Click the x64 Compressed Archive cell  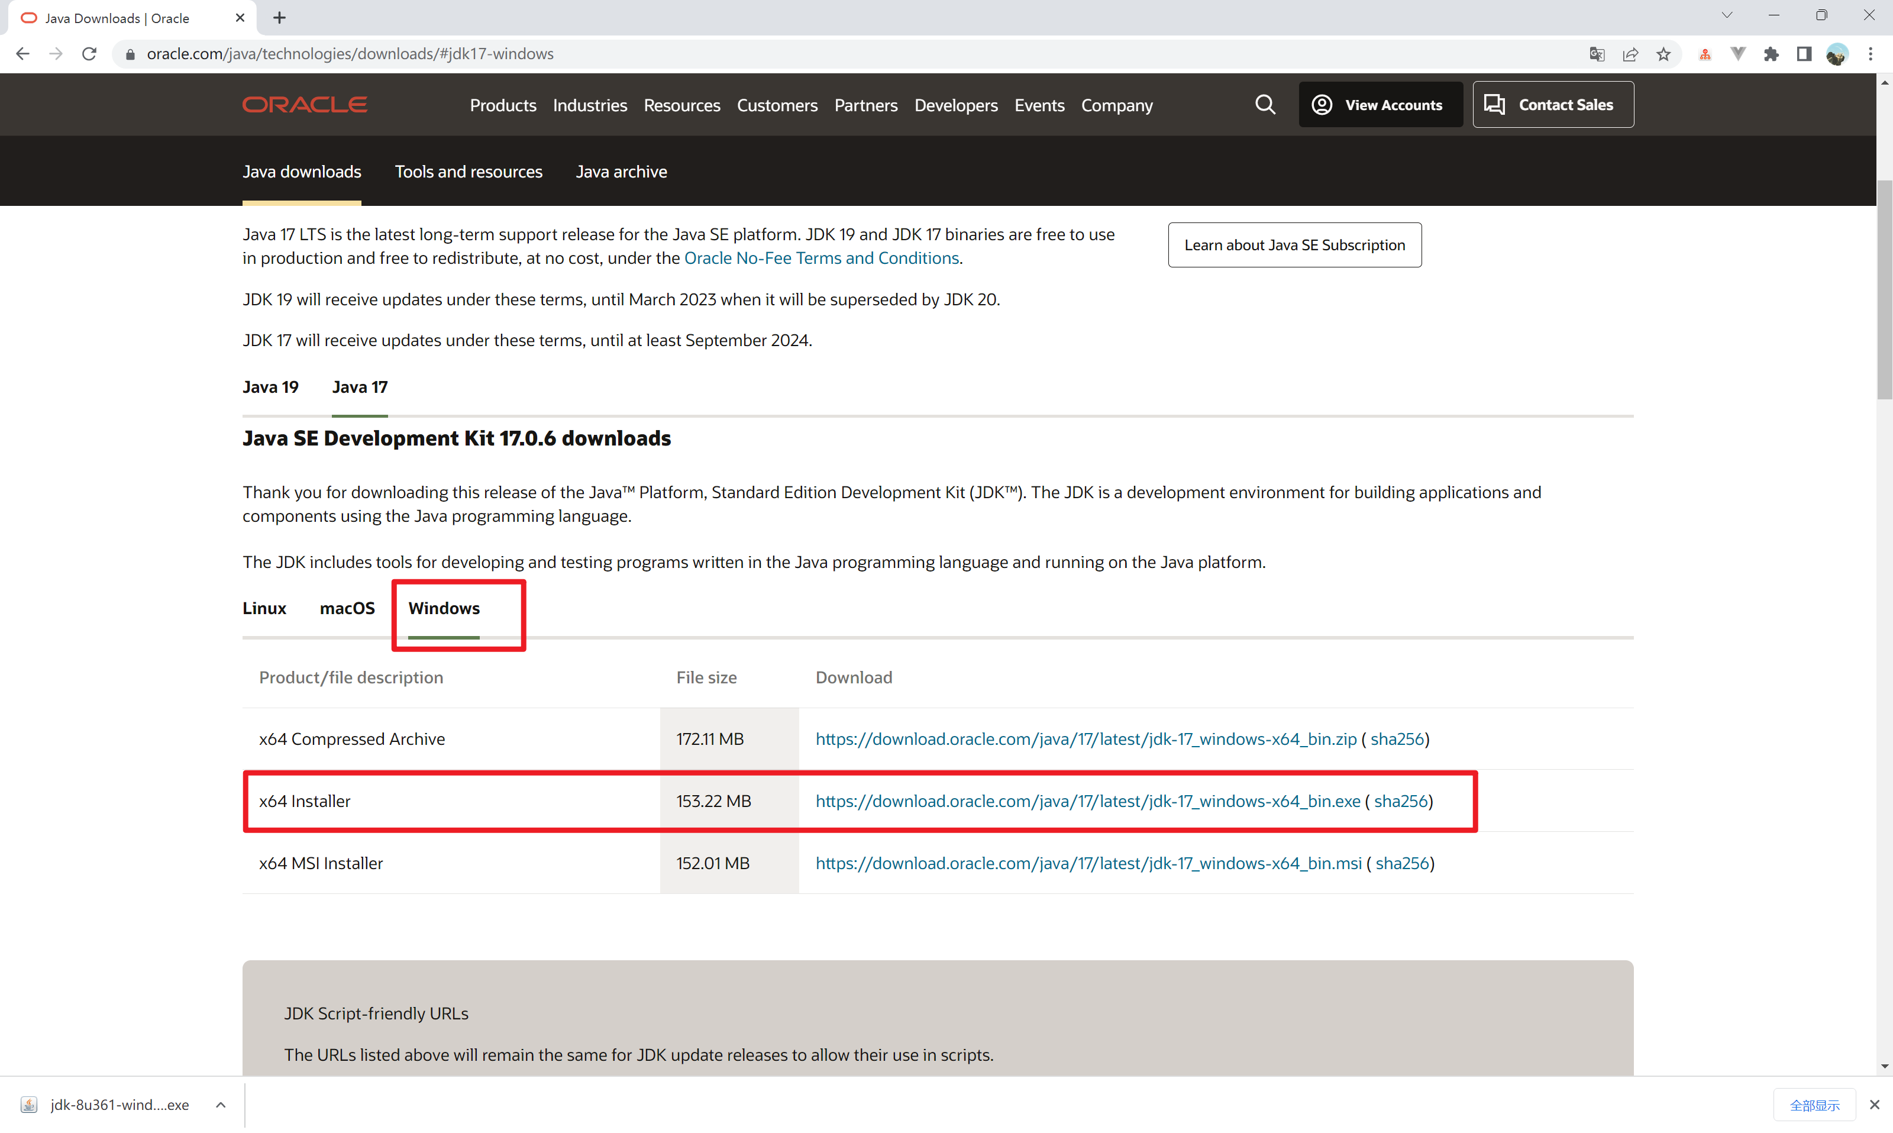452,739
